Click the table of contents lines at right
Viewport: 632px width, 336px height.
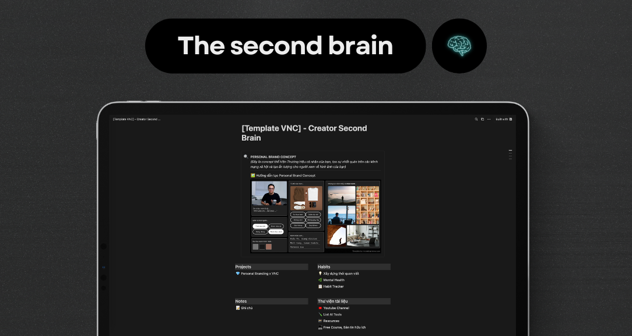coord(510,155)
